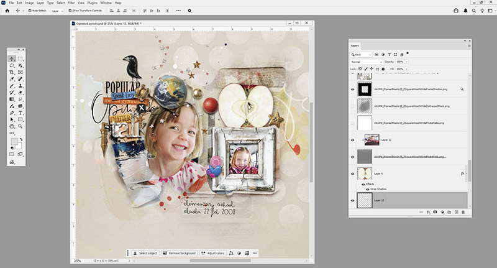Select the Brush tool
Image resolution: width=497 pixels, height=268 pixels.
click(12, 86)
